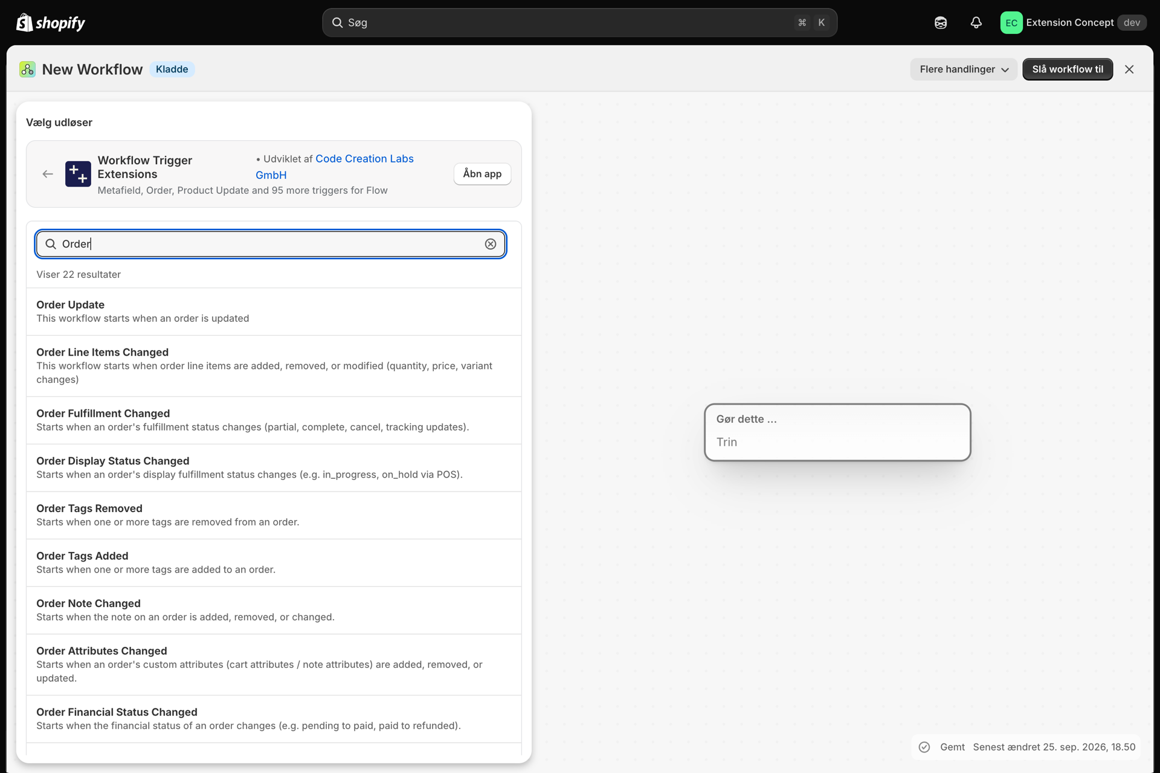The height and width of the screenshot is (773, 1160).
Task: Choose the Order Fulfillment Changed trigger
Action: tap(274, 420)
